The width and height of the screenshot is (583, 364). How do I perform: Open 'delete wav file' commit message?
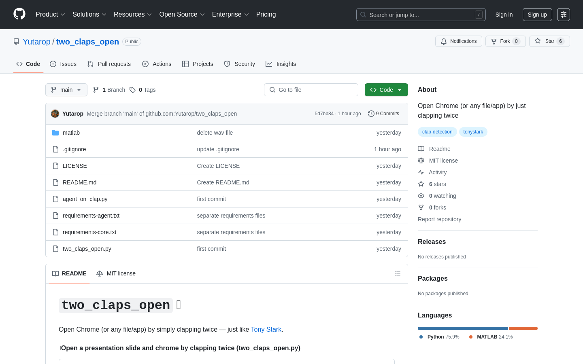tap(215, 133)
